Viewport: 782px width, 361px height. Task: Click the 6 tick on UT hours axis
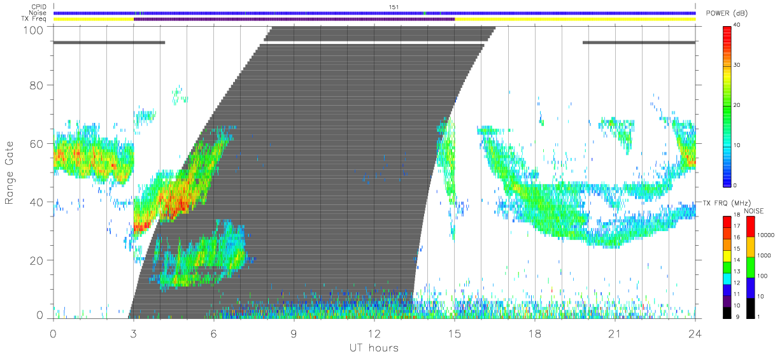(x=213, y=333)
